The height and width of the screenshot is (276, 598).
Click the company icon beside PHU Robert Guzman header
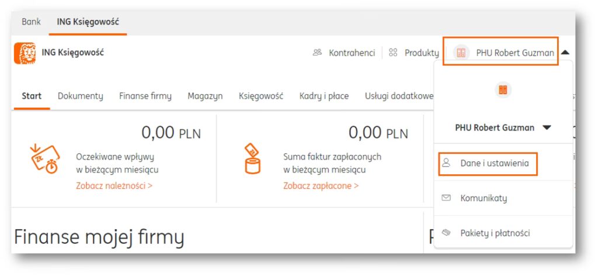coord(461,53)
